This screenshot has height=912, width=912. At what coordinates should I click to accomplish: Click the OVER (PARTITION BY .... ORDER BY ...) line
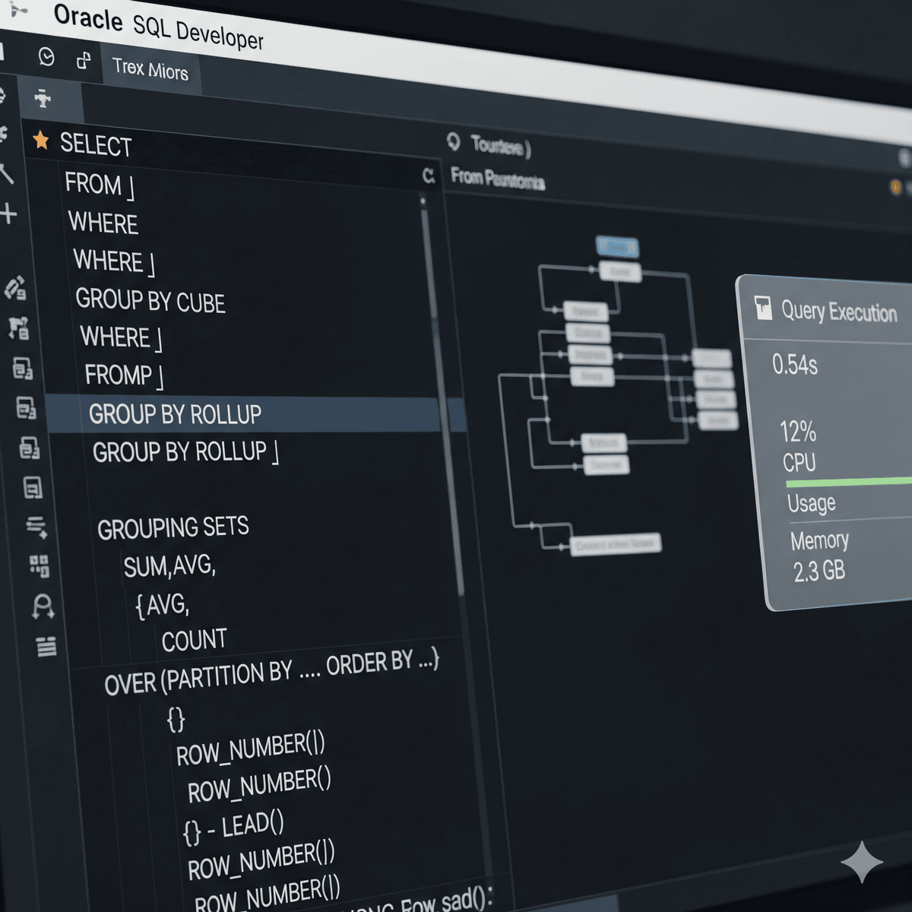[272, 672]
